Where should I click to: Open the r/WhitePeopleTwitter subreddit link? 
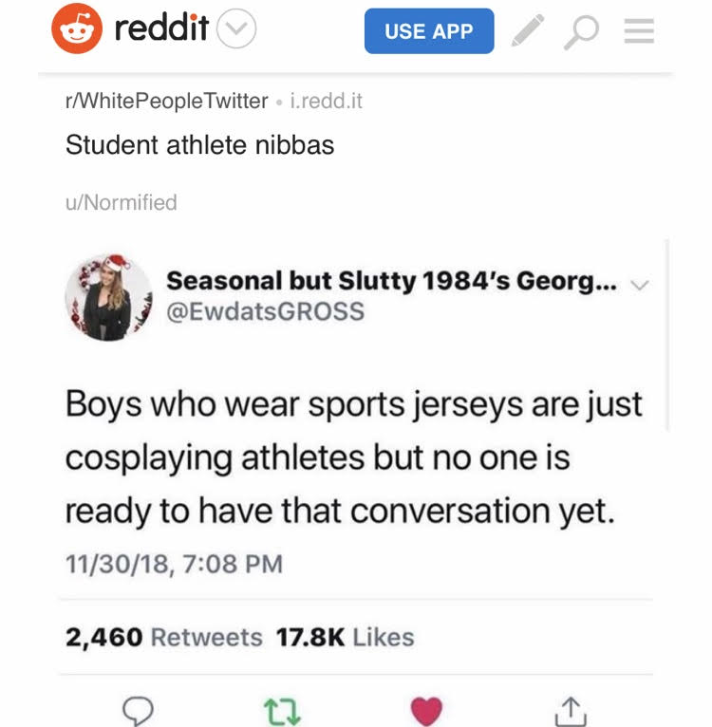point(167,101)
